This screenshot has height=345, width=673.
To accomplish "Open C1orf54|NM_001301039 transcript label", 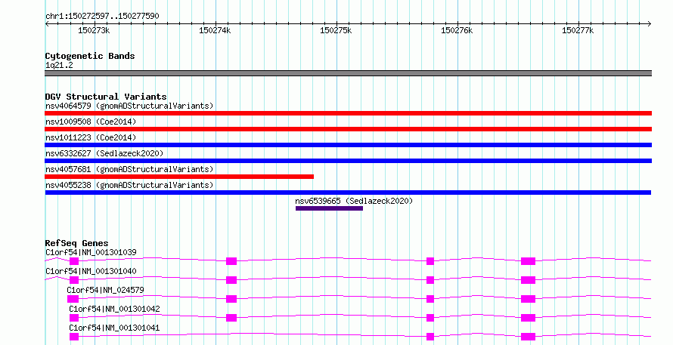I will coord(91,252).
